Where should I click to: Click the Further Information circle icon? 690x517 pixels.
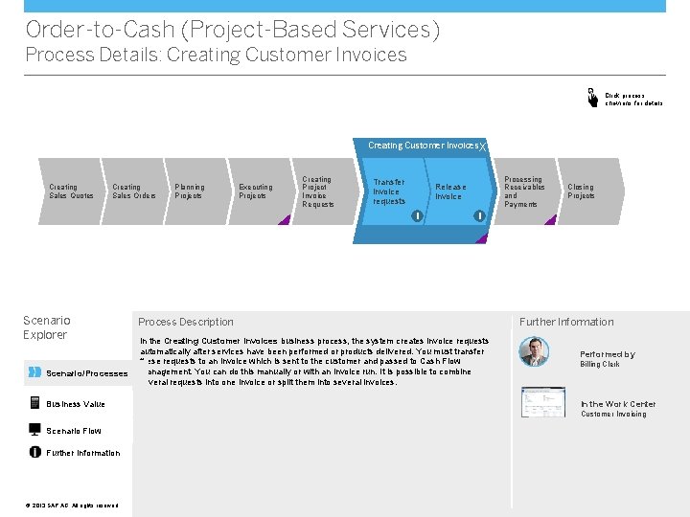click(35, 452)
